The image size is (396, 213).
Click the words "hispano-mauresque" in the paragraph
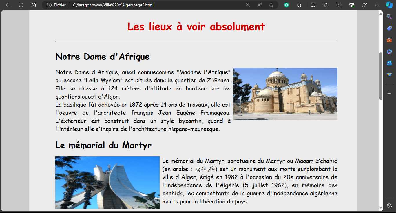click(194, 129)
